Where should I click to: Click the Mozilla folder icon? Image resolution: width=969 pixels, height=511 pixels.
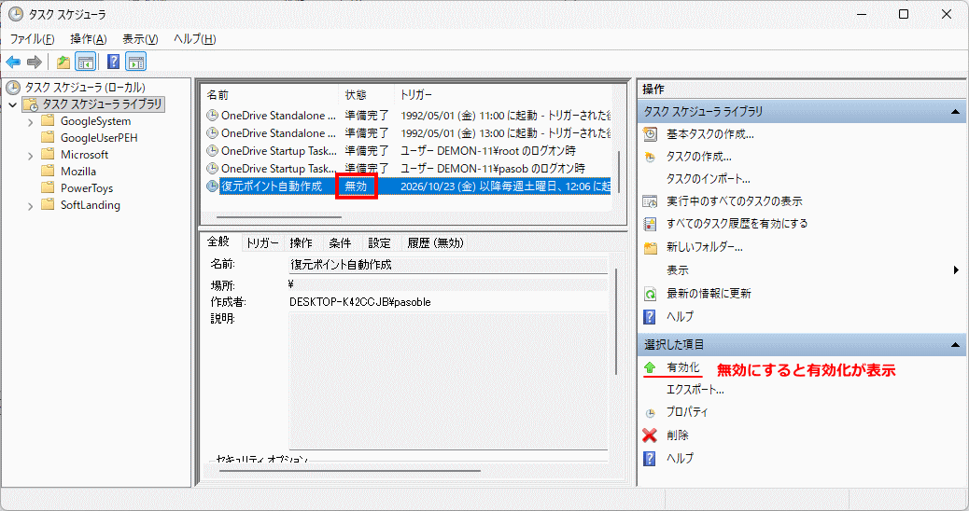click(48, 171)
